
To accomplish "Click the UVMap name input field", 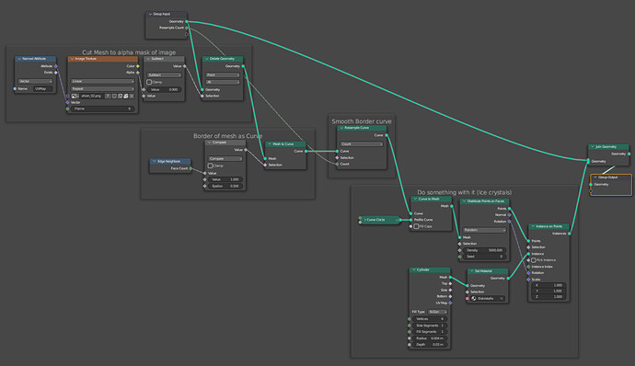I will point(42,88).
